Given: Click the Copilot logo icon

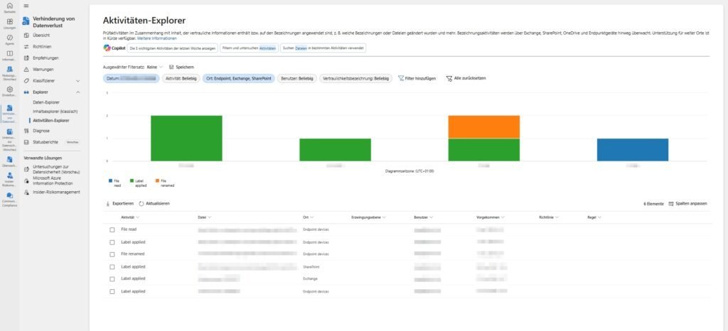Looking at the screenshot, I should pos(107,48).
